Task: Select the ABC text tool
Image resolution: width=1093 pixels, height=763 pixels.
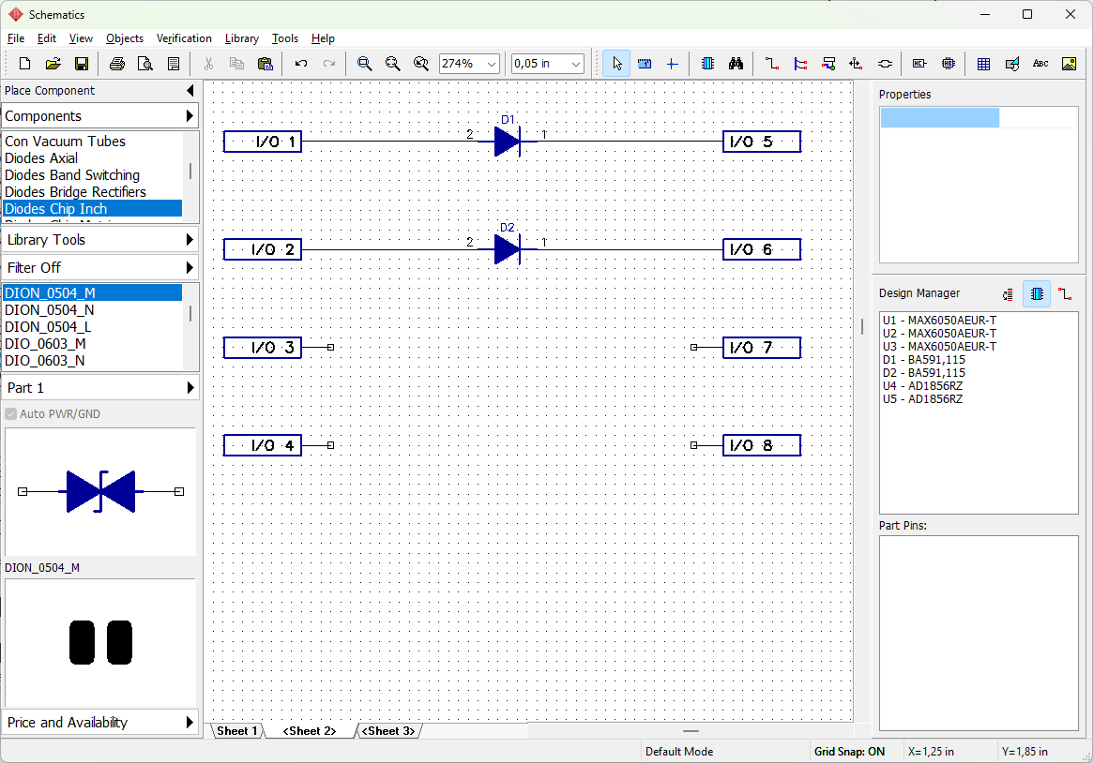Action: (x=1040, y=64)
